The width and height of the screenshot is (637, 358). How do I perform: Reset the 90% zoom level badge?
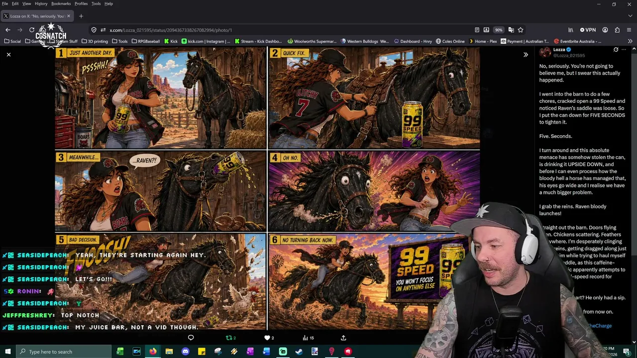[x=499, y=30]
